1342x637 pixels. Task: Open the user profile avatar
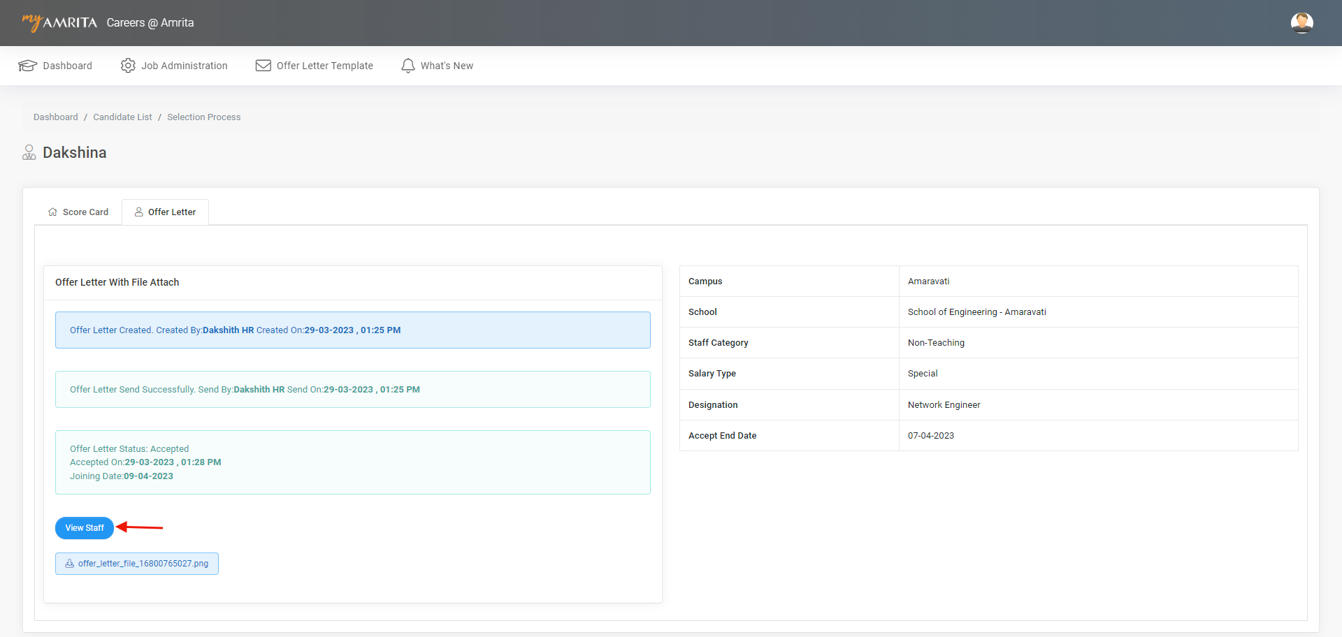(1301, 23)
